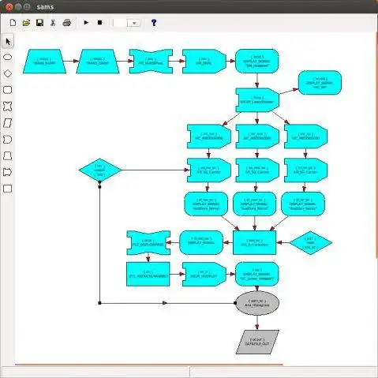Select the notched pentagon shape tool
The height and width of the screenshot is (378, 378).
pos(8,140)
